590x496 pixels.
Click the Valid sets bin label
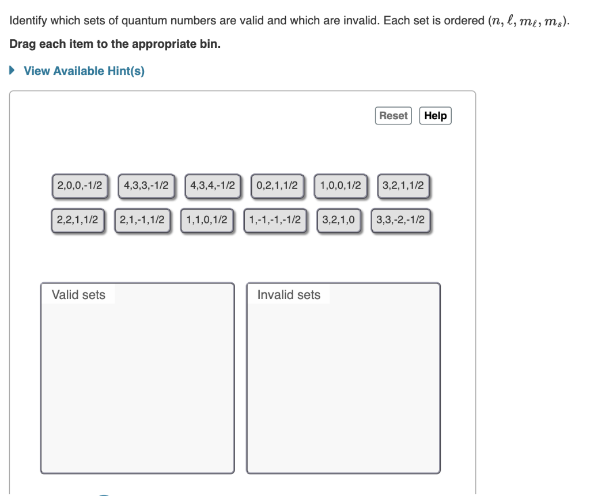point(78,294)
